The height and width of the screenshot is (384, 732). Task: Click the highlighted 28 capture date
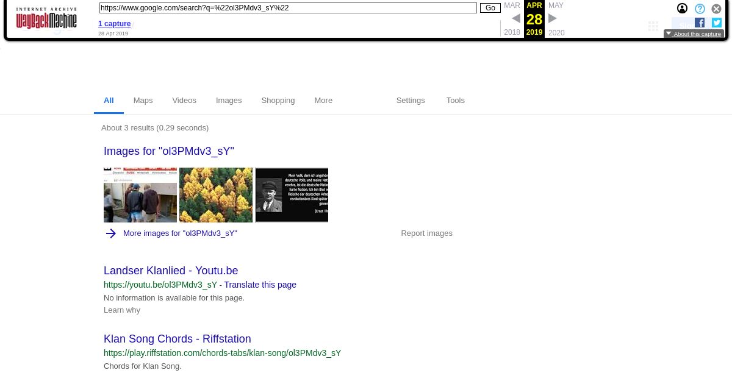tap(534, 19)
